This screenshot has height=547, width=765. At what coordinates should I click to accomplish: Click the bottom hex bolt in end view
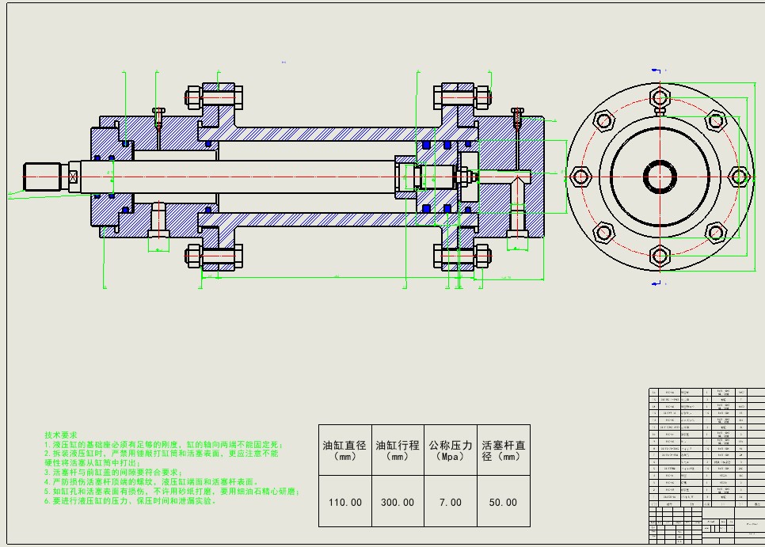(660, 255)
